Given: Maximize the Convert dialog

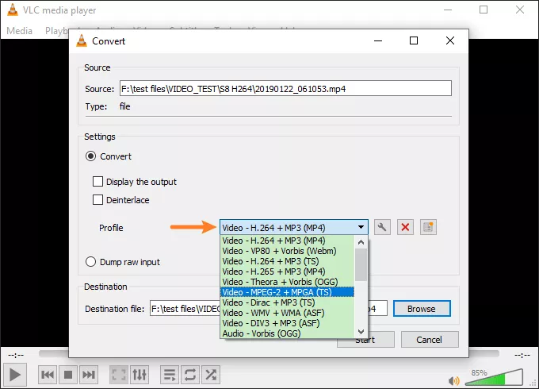Looking at the screenshot, I should [x=414, y=40].
